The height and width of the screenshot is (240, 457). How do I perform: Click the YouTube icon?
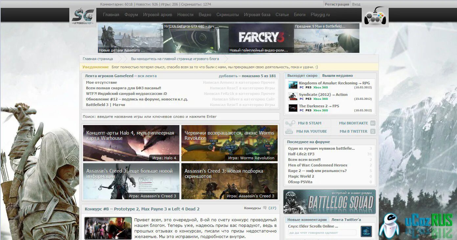pos(289,131)
